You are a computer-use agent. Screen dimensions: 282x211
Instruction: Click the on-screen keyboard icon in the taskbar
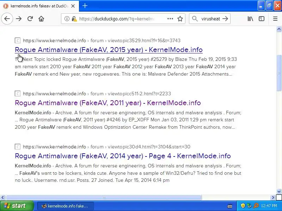point(230,206)
